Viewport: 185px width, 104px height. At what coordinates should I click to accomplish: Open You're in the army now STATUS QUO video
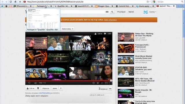coord(145,102)
